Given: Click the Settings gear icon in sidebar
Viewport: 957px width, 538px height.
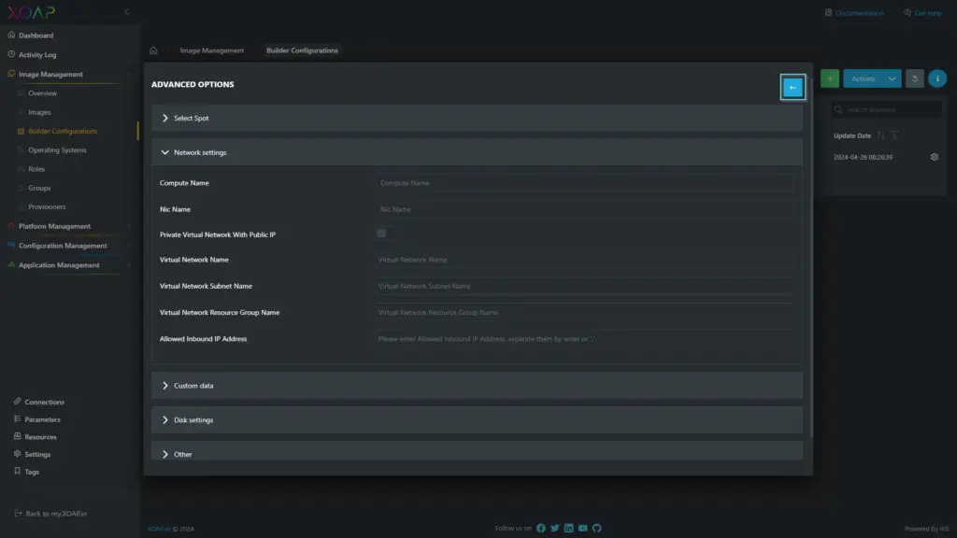Looking at the screenshot, I should [17, 454].
